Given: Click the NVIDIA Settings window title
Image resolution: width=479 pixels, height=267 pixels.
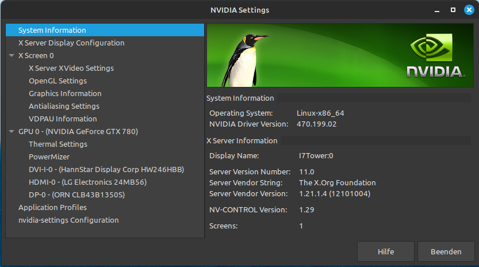Looking at the screenshot, I should point(240,10).
